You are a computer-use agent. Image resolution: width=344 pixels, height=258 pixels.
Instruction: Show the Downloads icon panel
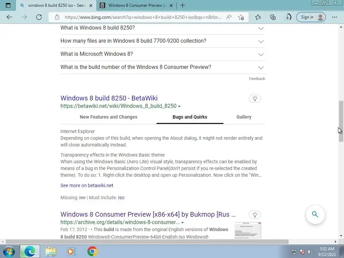click(288, 17)
